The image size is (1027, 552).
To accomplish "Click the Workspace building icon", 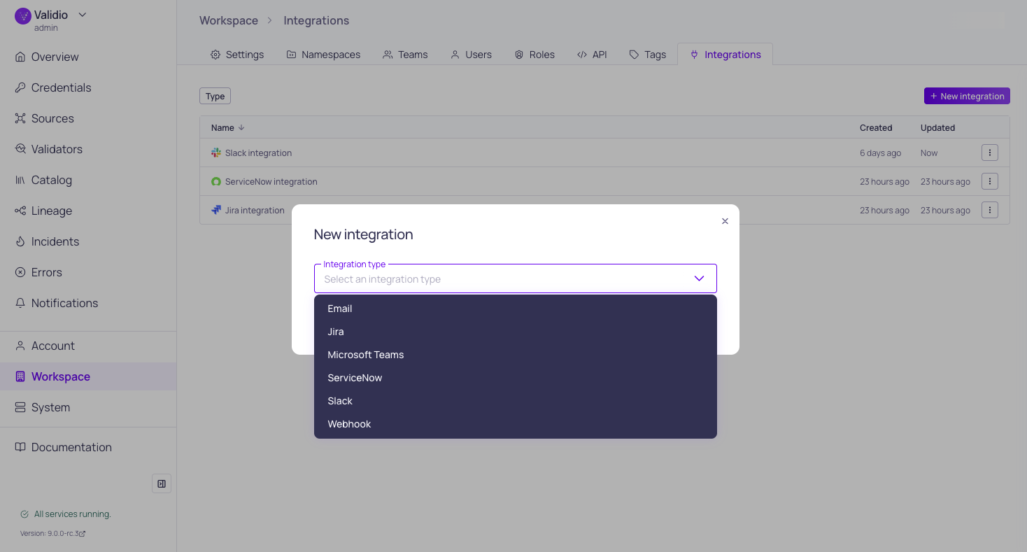I will 20,376.
